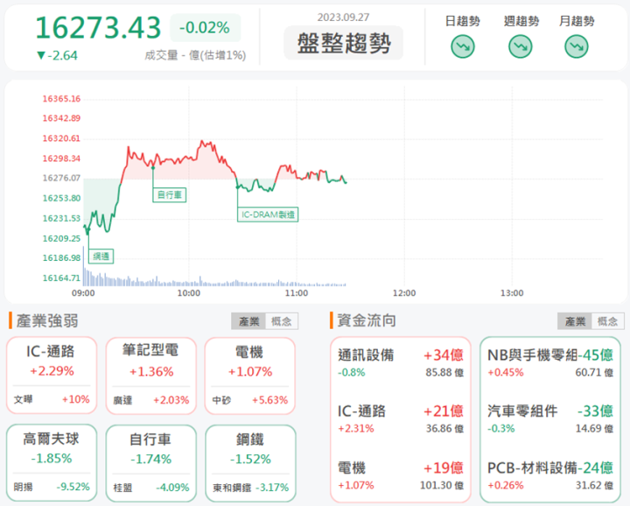Viewport: 630px width, 506px height.
Task: Switch 產業強弱 panel to 概念 tab
Action: coord(282,321)
